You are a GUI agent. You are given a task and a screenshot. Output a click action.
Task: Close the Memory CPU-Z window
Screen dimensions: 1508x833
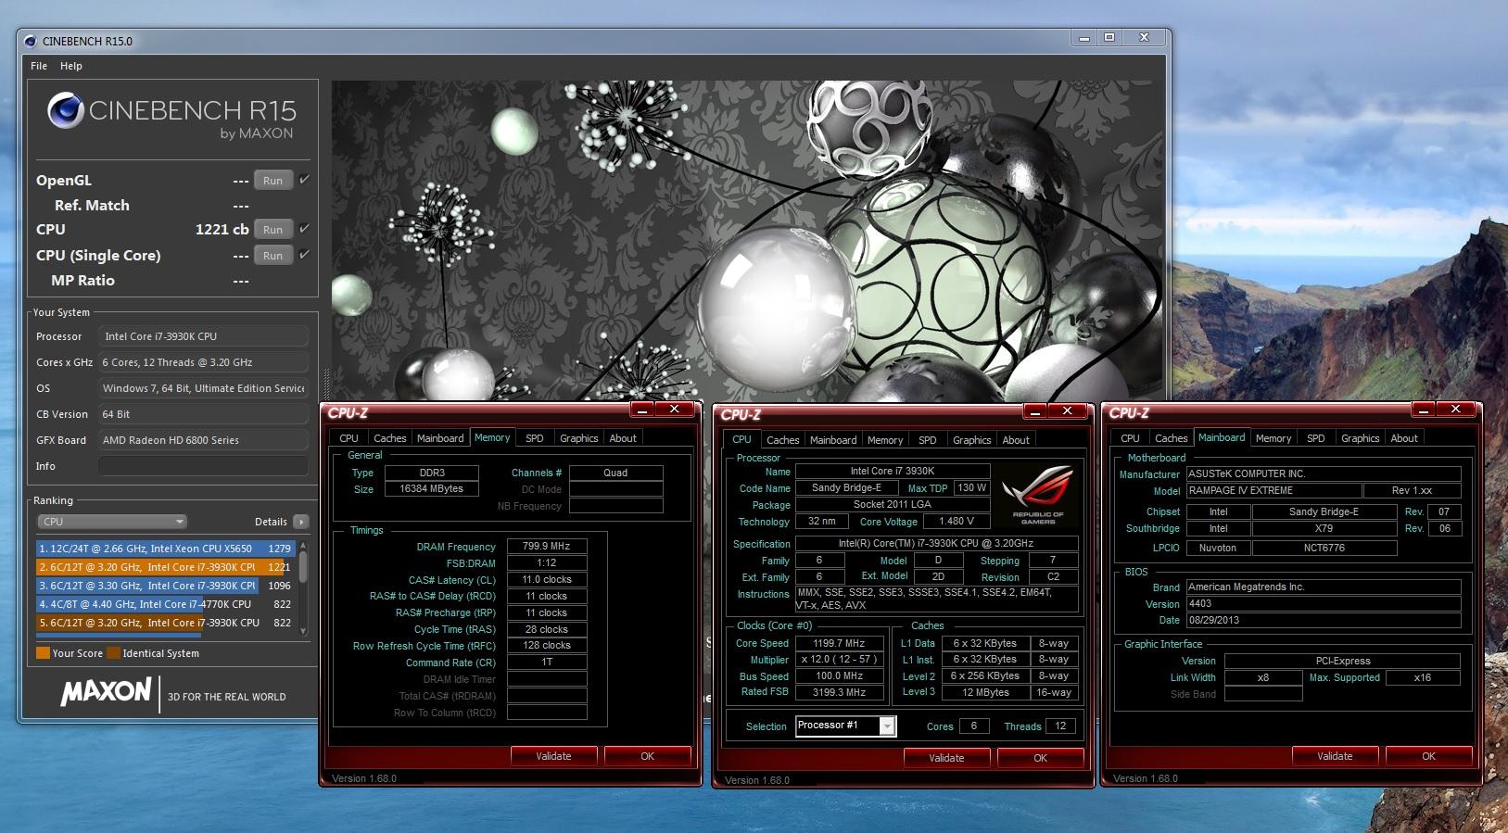pos(675,410)
